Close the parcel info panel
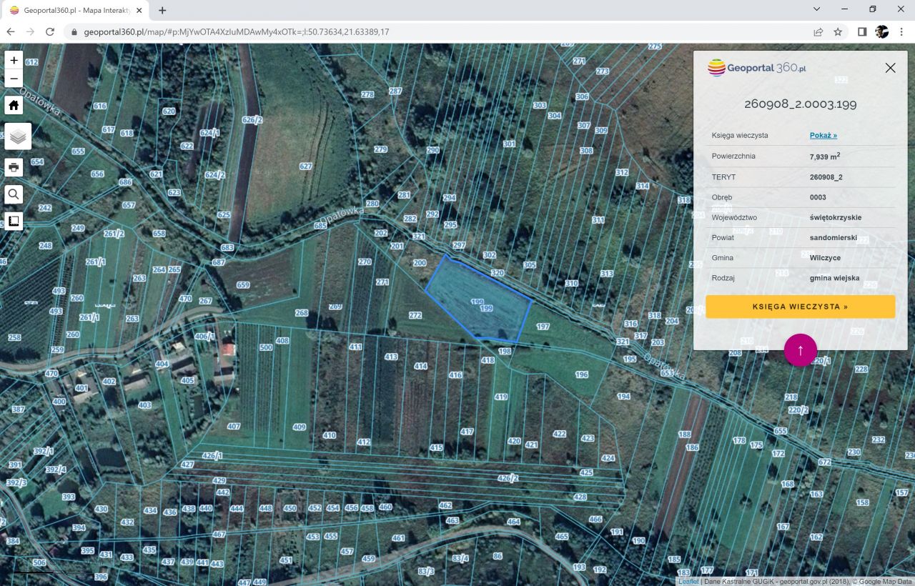Viewport: 915px width, 586px height. 890,68
